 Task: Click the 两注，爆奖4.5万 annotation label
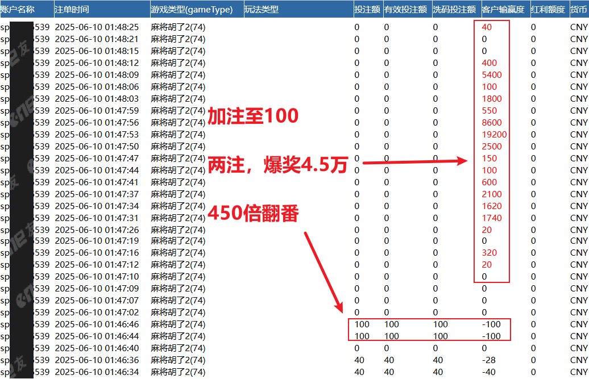[277, 165]
